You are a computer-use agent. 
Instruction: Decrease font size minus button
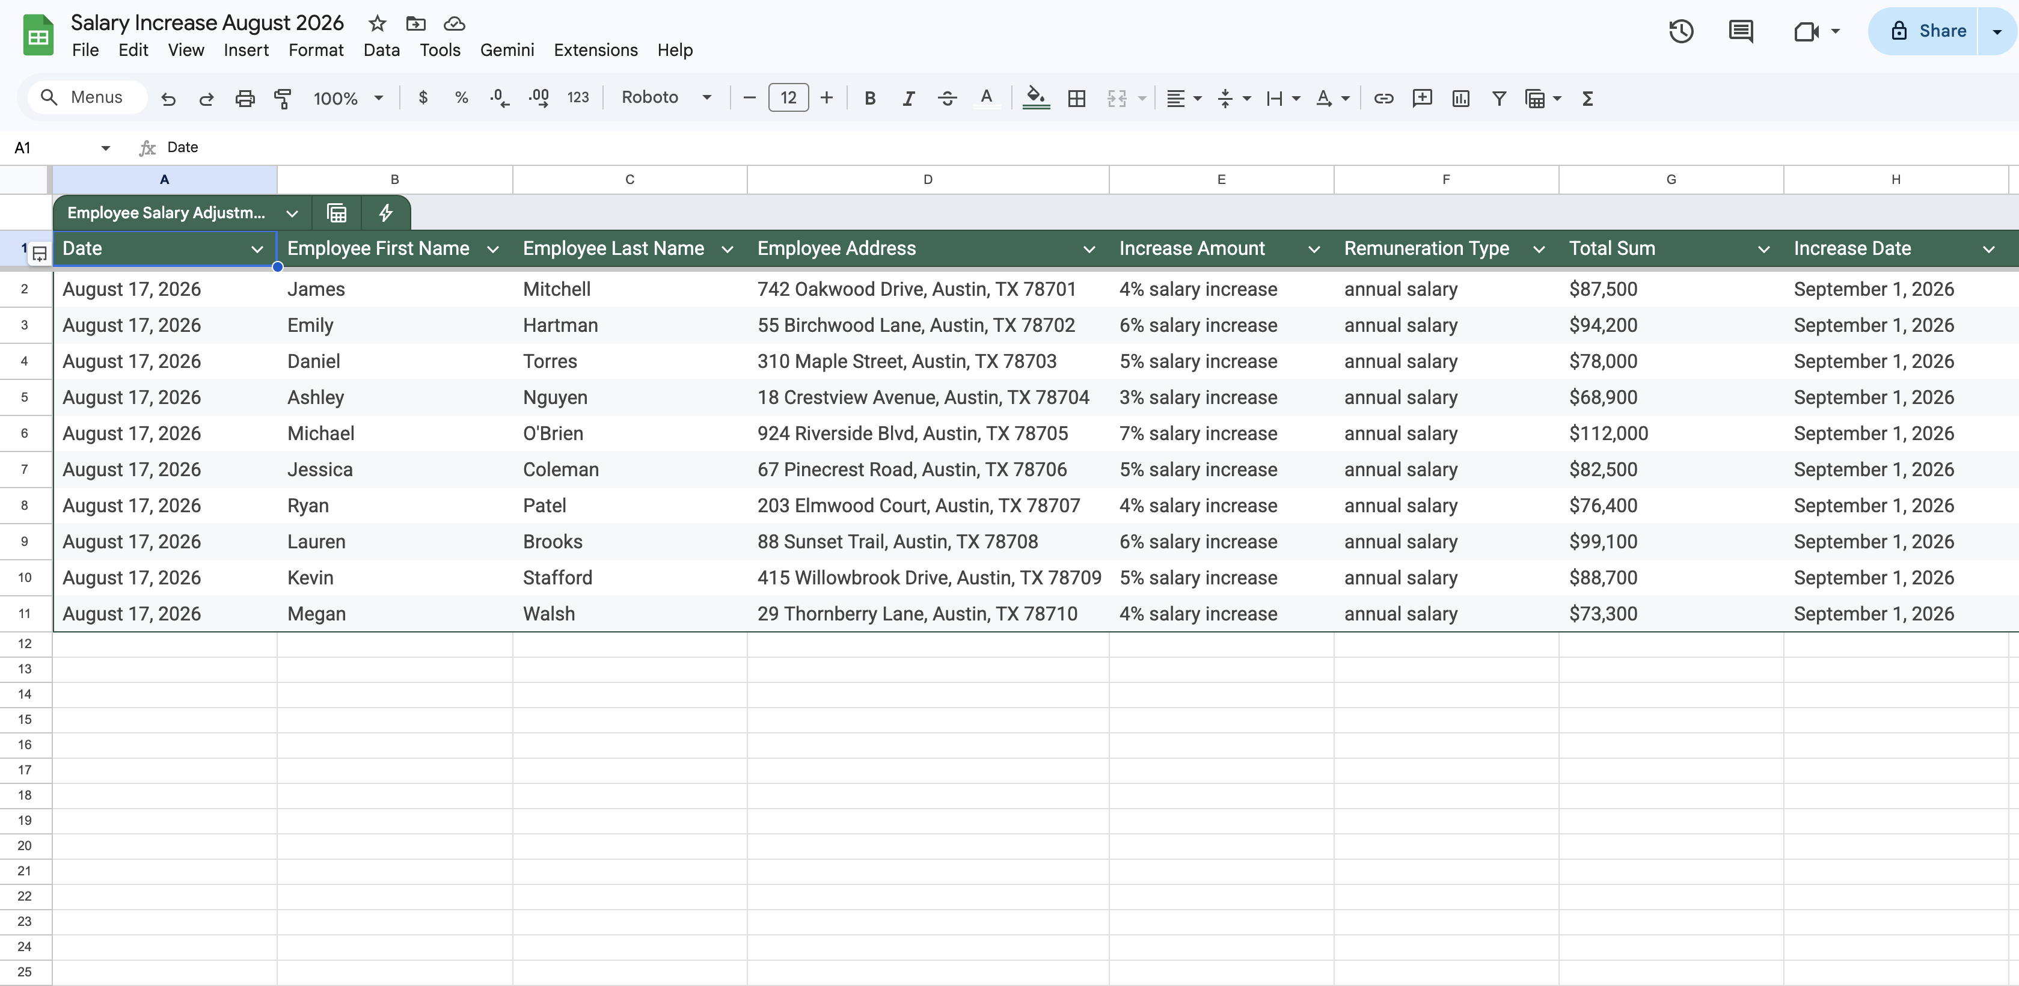(x=749, y=98)
